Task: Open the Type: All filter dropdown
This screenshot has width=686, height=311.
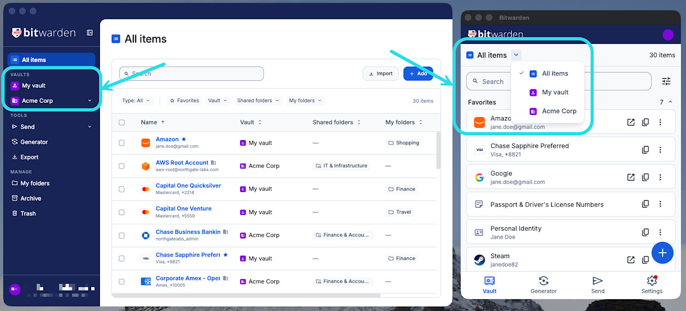Action: coord(136,100)
